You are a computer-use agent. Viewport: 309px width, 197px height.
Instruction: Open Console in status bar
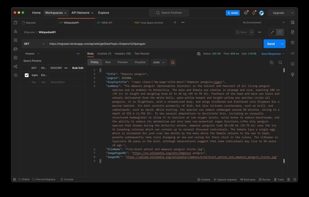click(67, 179)
